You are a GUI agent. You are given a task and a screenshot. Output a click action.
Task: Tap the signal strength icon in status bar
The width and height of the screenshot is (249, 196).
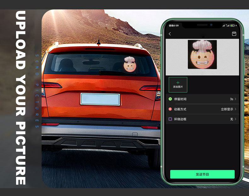point(224,25)
